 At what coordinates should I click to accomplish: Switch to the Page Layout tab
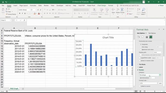pos(24,5)
